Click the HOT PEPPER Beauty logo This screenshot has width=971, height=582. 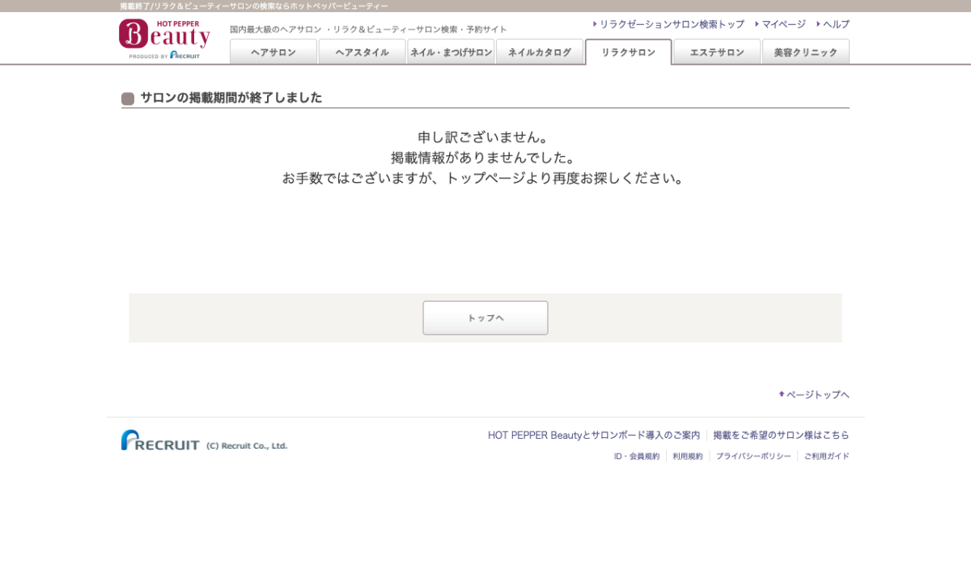[164, 38]
